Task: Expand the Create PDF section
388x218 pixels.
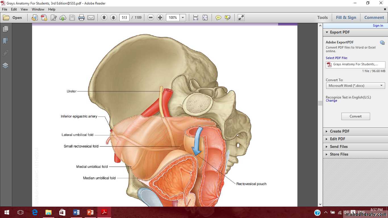Action: (339, 131)
